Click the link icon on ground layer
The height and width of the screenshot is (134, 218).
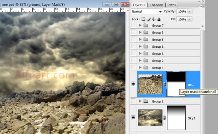(x=164, y=84)
